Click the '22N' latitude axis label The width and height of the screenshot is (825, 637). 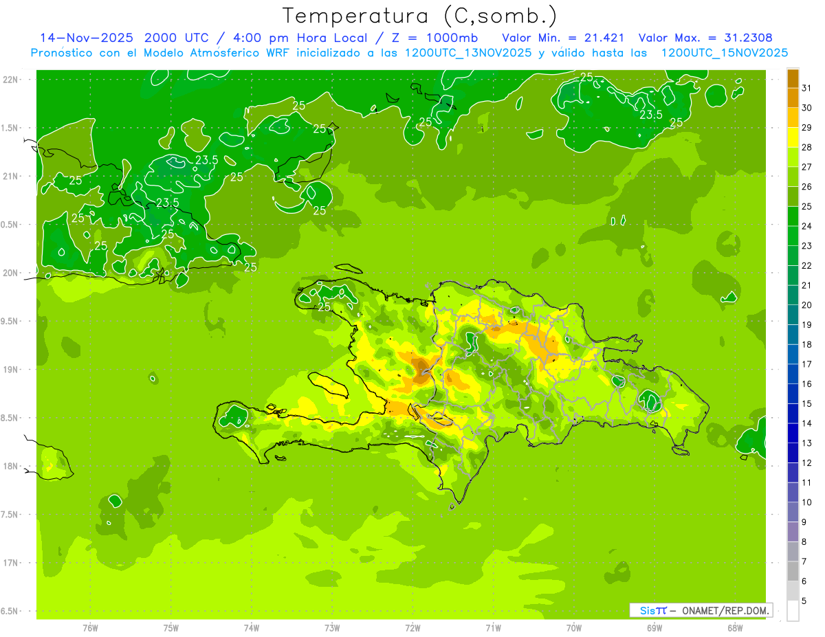tap(11, 80)
